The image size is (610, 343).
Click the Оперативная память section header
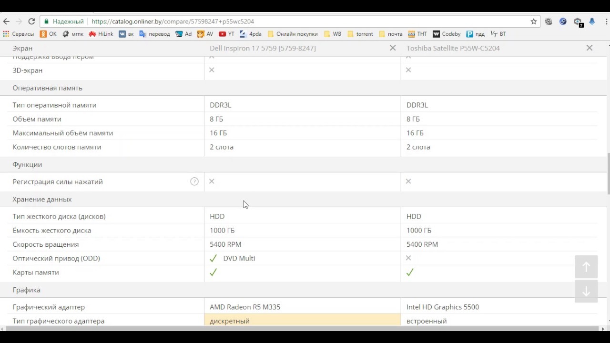click(48, 88)
